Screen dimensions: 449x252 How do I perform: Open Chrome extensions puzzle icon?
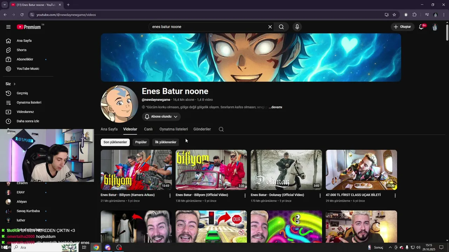click(x=414, y=15)
